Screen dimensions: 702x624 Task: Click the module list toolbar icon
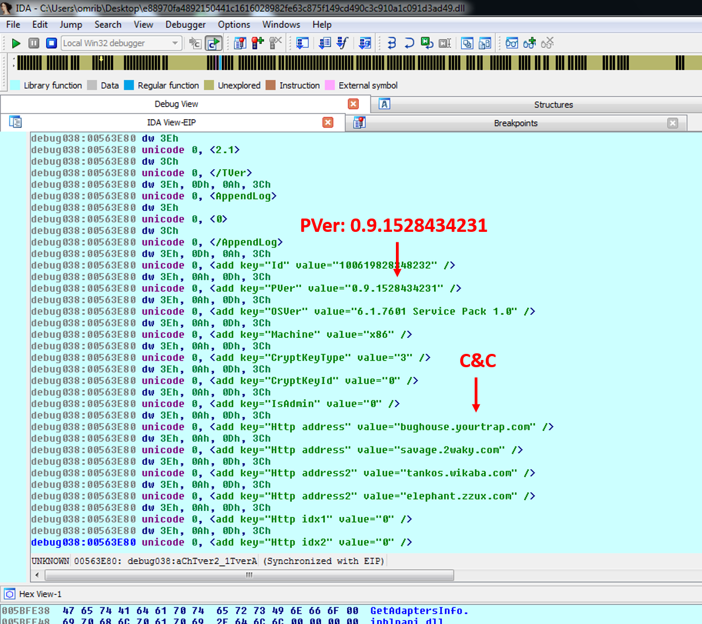pos(325,43)
